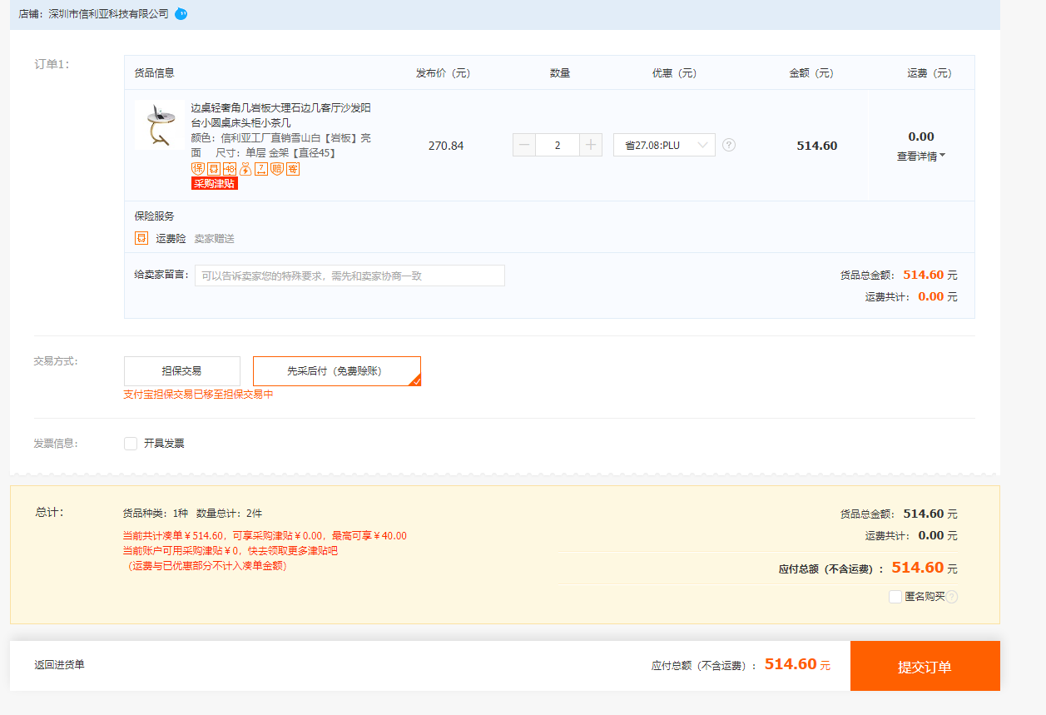Click 返回进货单 to return to cart
This screenshot has width=1046, height=715.
[x=59, y=665]
